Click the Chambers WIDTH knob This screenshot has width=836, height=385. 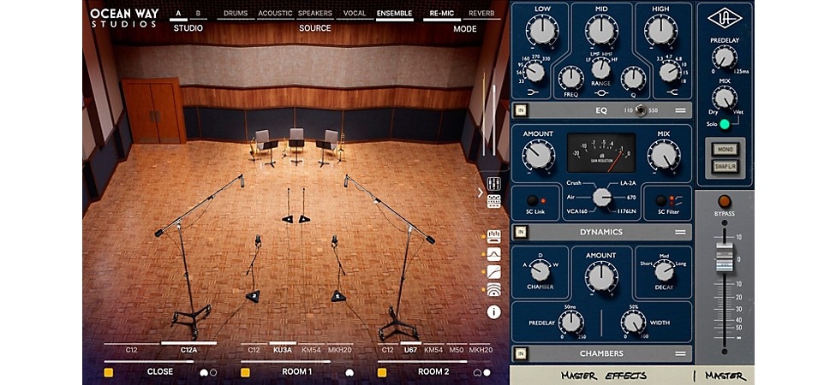(633, 323)
